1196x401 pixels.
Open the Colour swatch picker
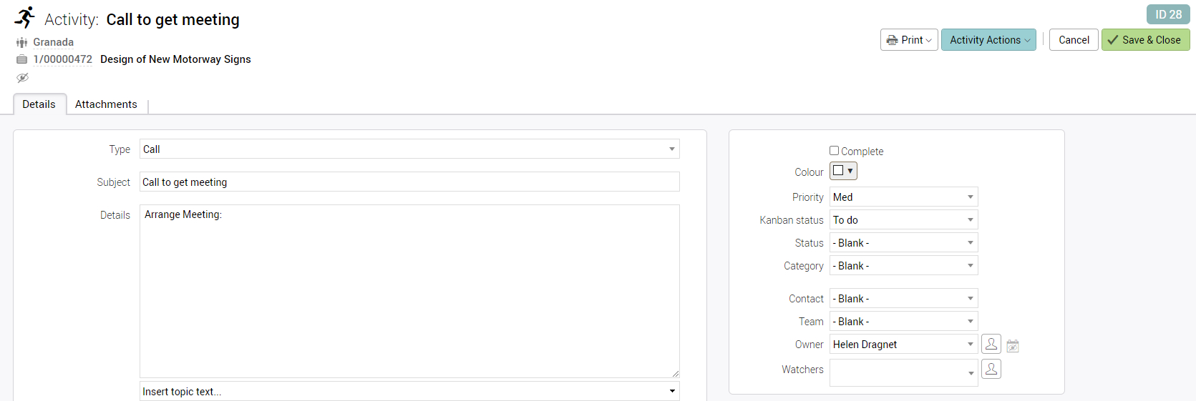pyautogui.click(x=843, y=171)
